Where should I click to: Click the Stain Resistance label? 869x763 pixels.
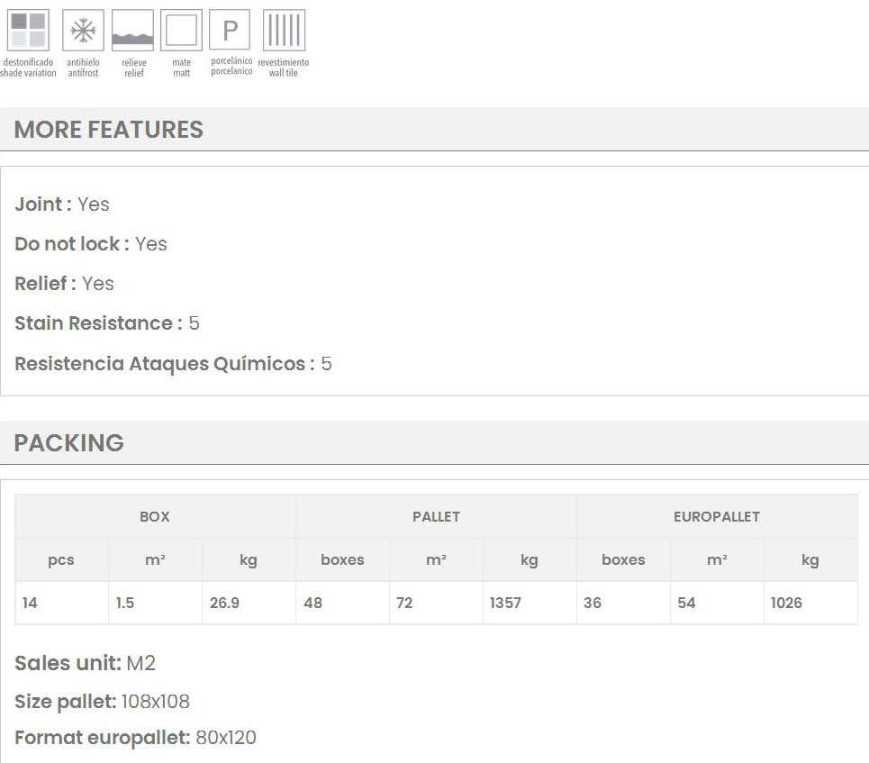pyautogui.click(x=98, y=323)
